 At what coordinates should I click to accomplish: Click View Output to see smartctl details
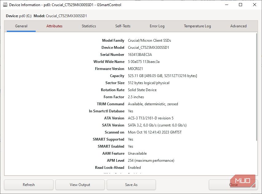click(80, 184)
